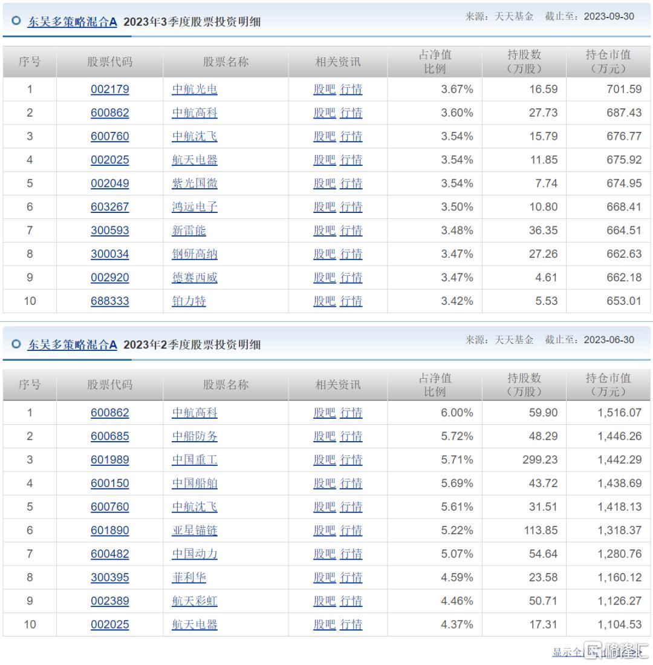Open the 中国动力 stock link
This screenshot has width=653, height=665.
[x=195, y=554]
